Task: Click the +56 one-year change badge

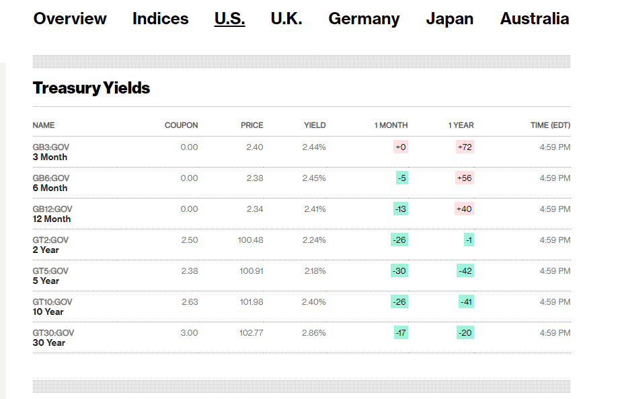Action: [x=465, y=178]
